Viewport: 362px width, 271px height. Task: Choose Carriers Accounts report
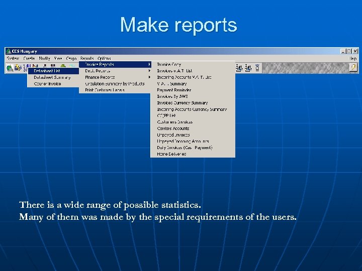point(193,128)
